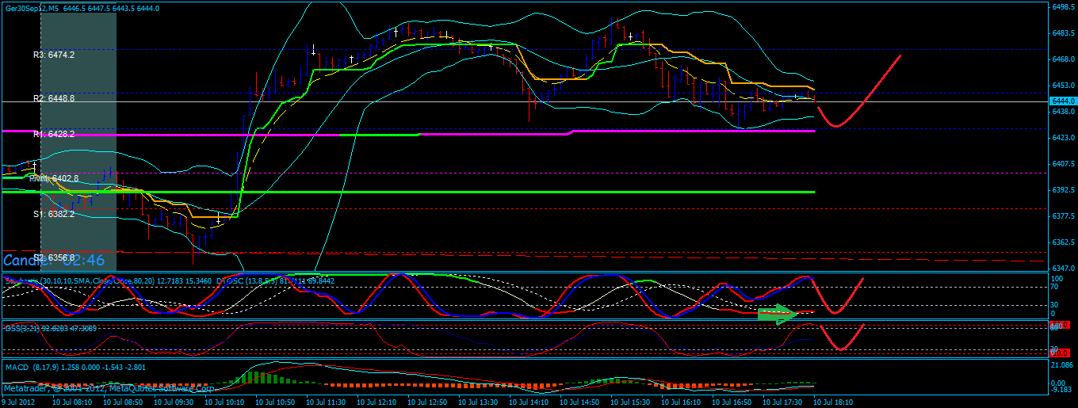The width and height of the screenshot is (1078, 408).
Task: Click the S1: 6382.2 pivot label
Action: pos(54,214)
